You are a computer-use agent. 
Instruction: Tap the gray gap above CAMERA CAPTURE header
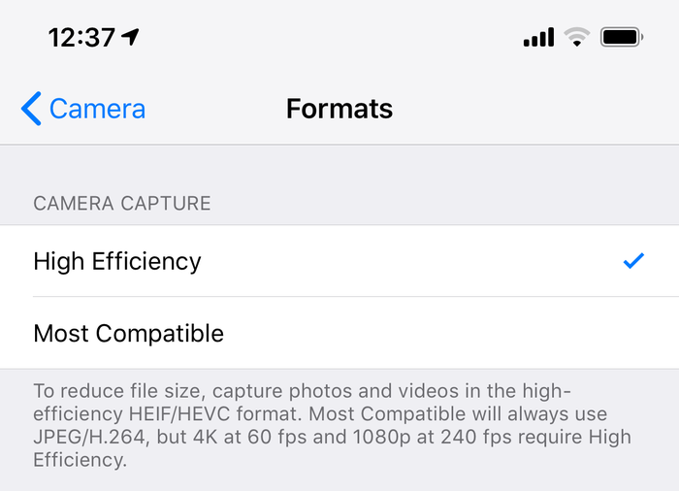[x=339, y=167]
